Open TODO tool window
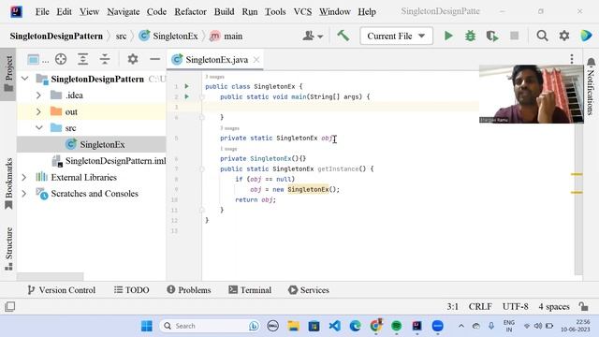 coord(131,290)
